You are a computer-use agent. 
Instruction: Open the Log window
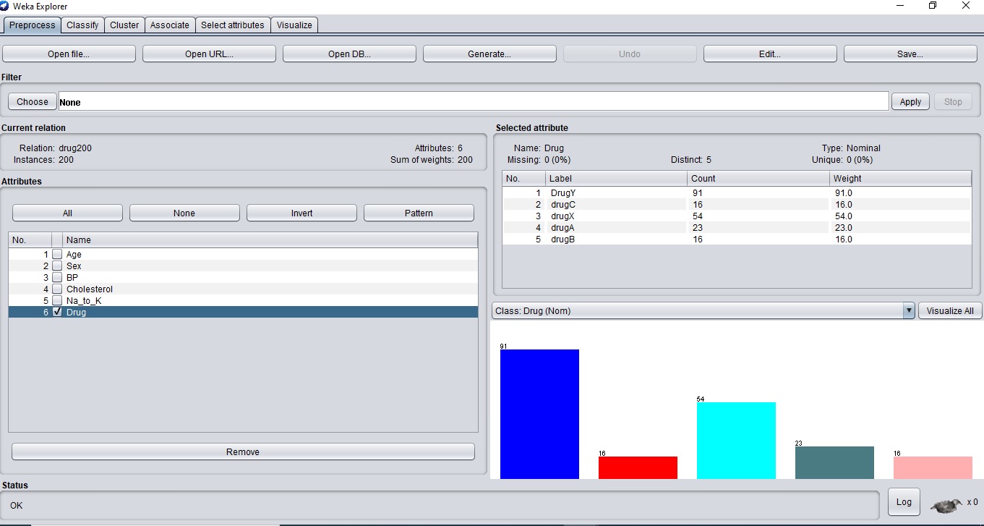904,502
